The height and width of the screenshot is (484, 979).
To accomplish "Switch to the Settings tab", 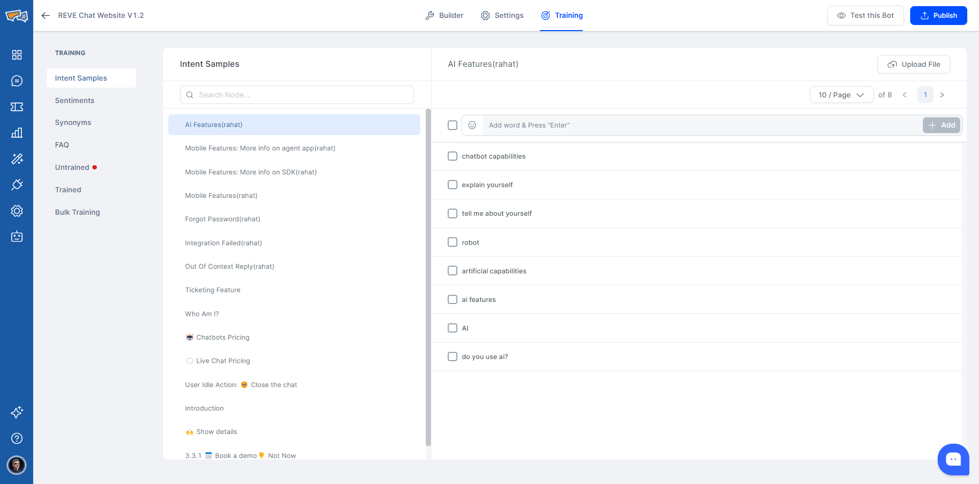I will pos(502,15).
